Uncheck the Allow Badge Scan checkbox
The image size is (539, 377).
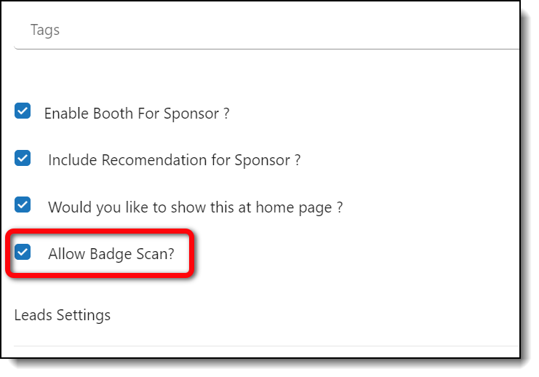tap(23, 252)
